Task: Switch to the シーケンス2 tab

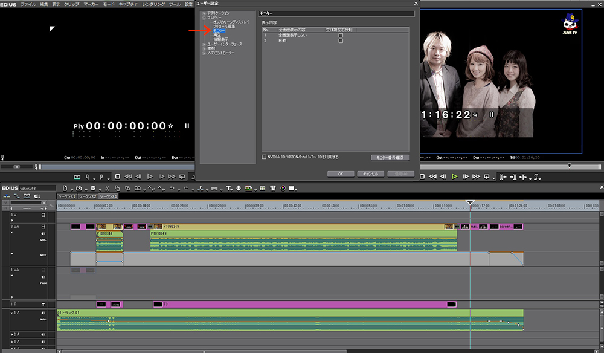Action: coord(88,196)
